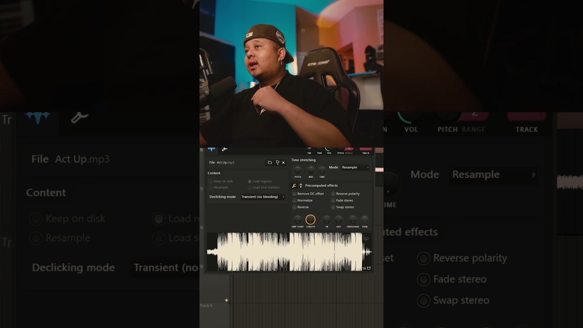This screenshot has width=583, height=328.
Task: Enable Fade stereo
Action: 342,200
